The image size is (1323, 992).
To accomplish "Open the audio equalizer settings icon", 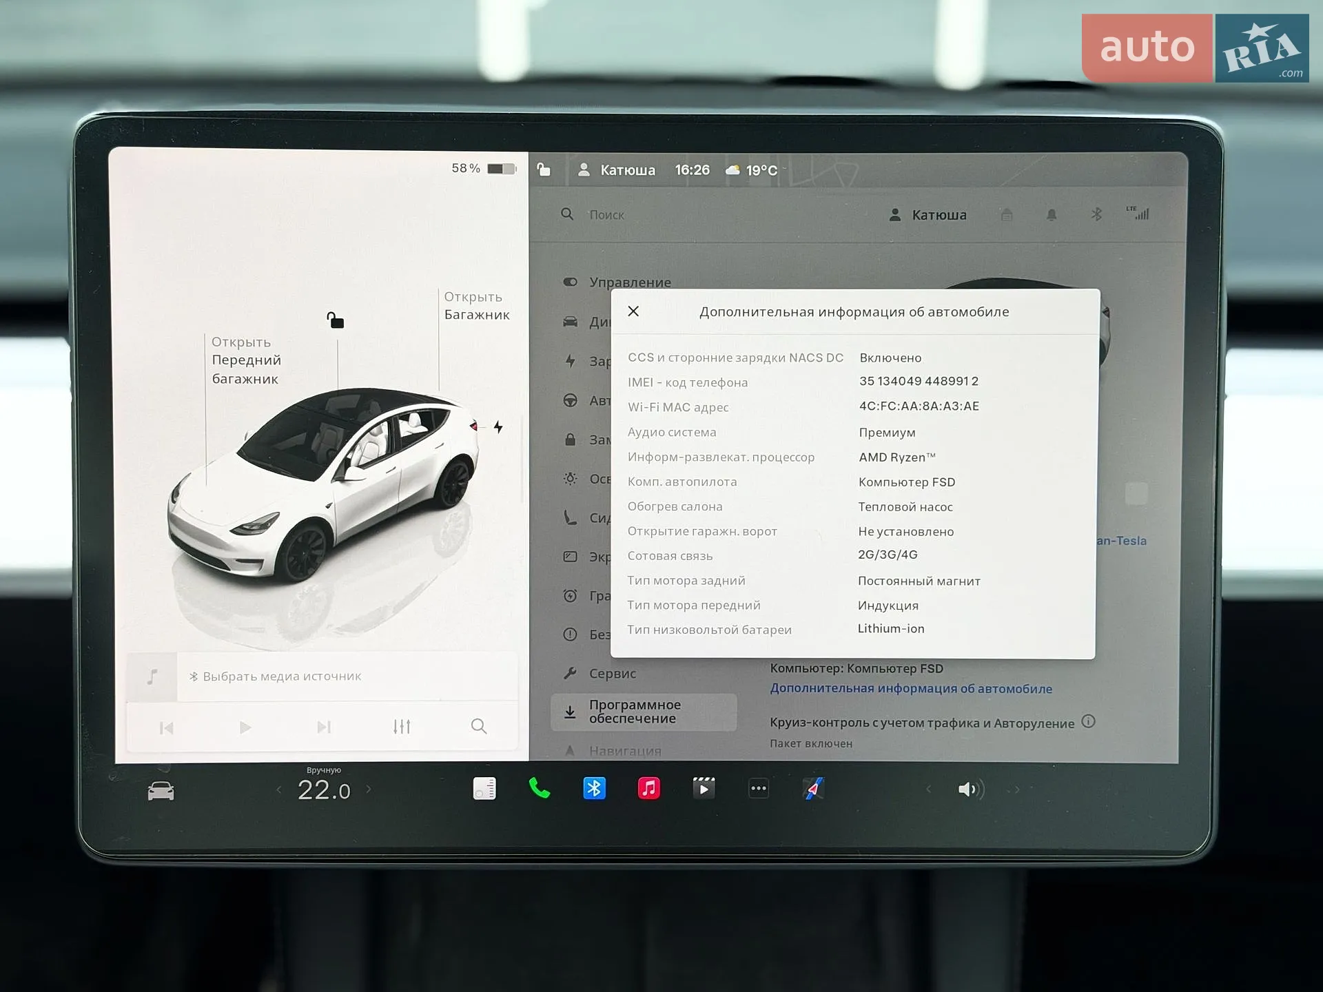I will point(402,727).
